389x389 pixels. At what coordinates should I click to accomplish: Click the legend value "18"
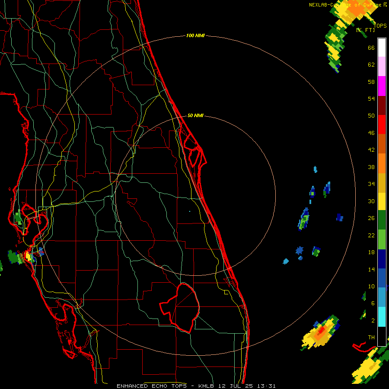[x=371, y=252]
